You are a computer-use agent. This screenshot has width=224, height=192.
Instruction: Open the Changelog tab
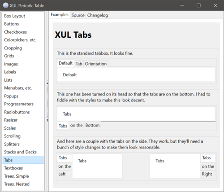tap(98, 15)
